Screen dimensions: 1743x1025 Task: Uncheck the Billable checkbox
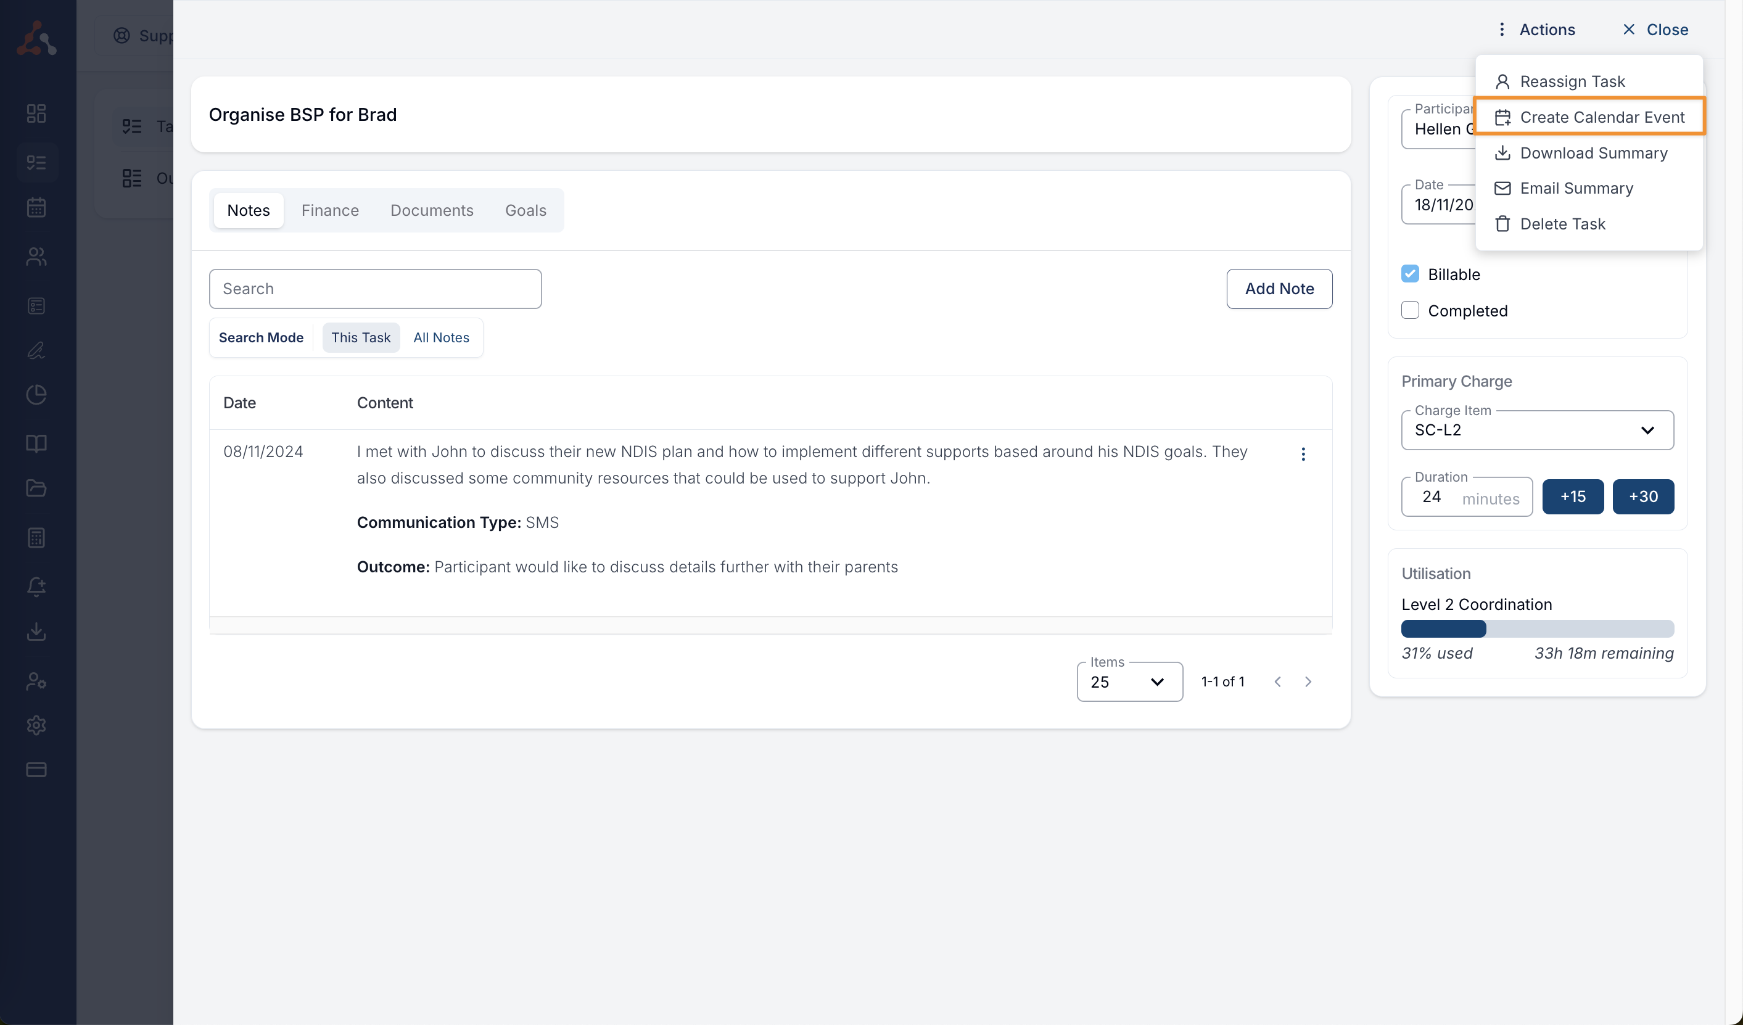tap(1409, 274)
